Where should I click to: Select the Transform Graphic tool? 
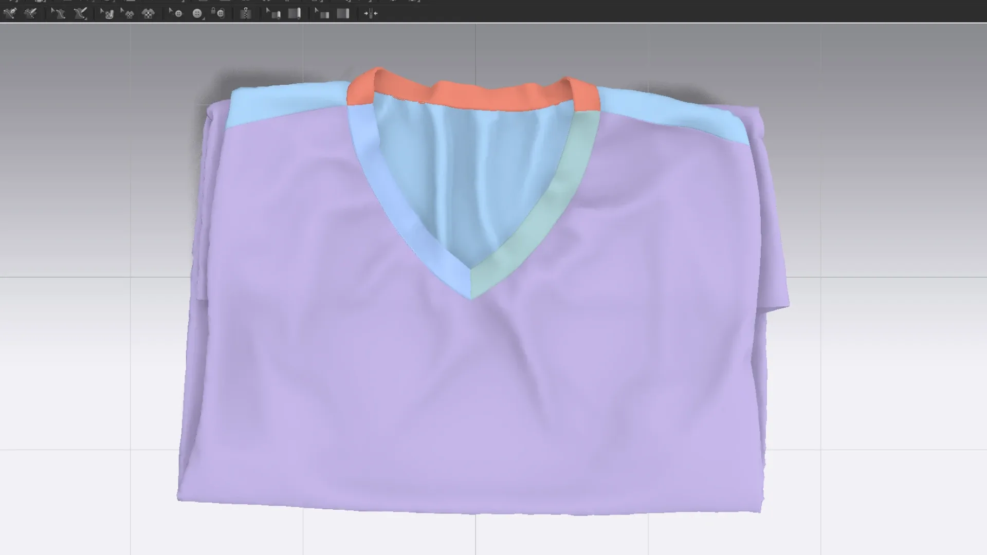point(128,13)
